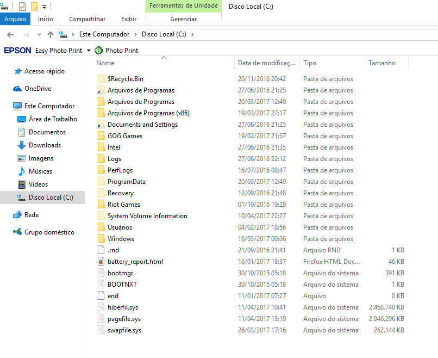Select hiberfil.sys system file icon
438x358 pixels.
[x=101, y=307]
